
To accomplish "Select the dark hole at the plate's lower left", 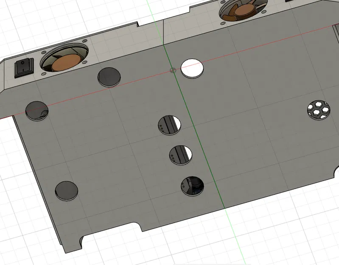I will (x=67, y=191).
